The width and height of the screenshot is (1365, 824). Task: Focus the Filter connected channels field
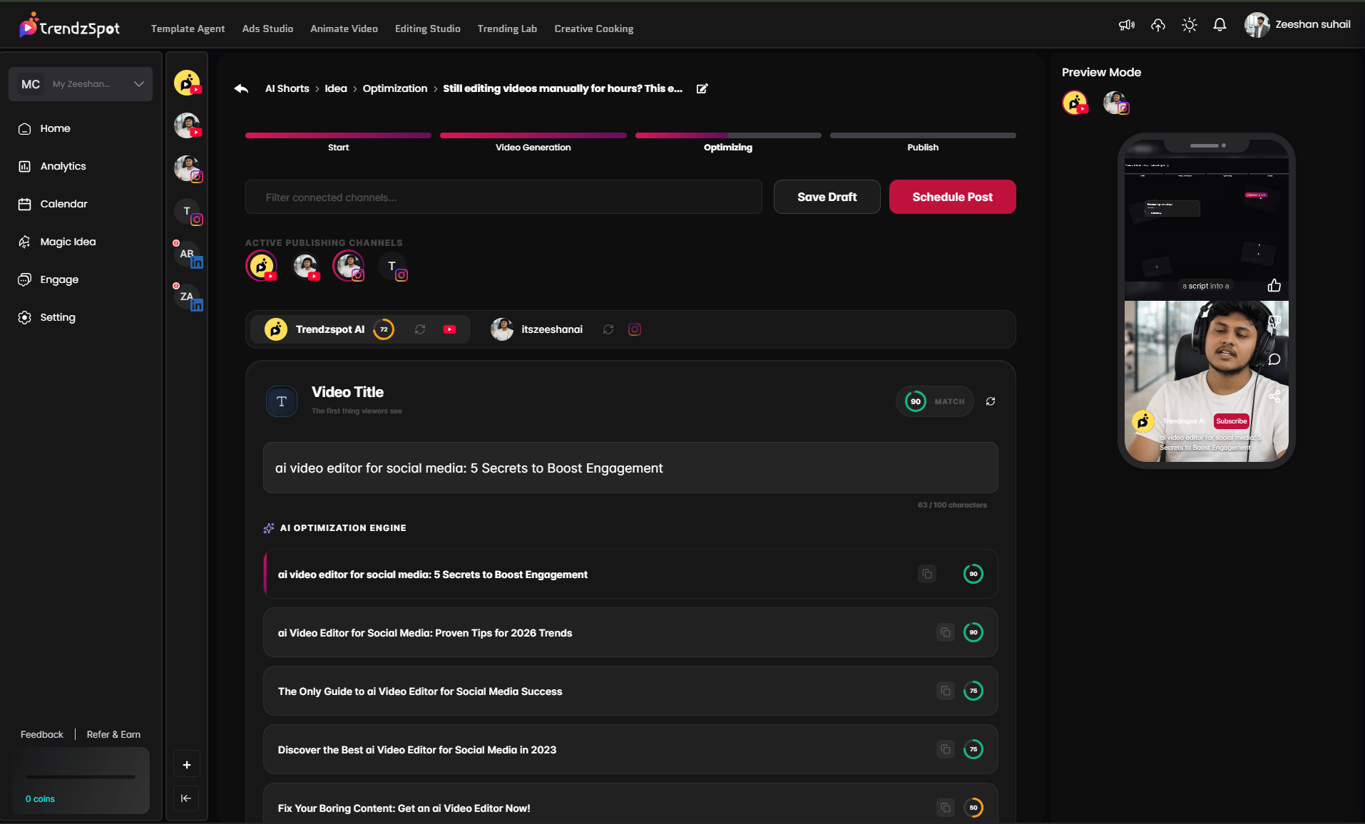503,197
